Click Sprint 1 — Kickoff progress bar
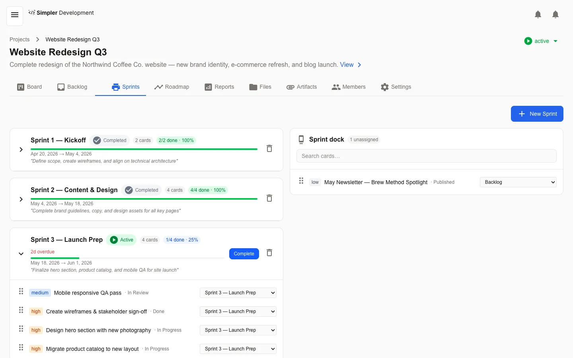This screenshot has height=358, width=573. point(144,149)
